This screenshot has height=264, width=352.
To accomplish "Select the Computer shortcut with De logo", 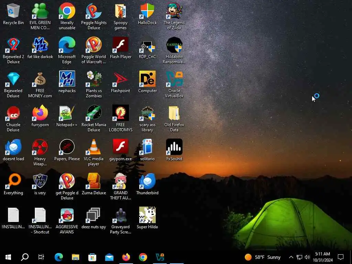I will point(147,82).
